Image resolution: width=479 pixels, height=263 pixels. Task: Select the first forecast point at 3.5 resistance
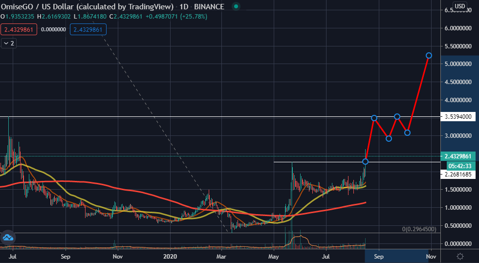(x=374, y=118)
